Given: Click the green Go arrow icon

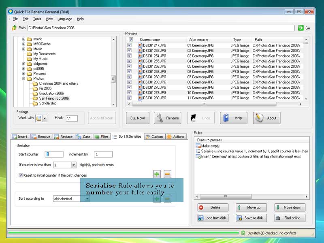Looking at the screenshot, I should (x=301, y=28).
